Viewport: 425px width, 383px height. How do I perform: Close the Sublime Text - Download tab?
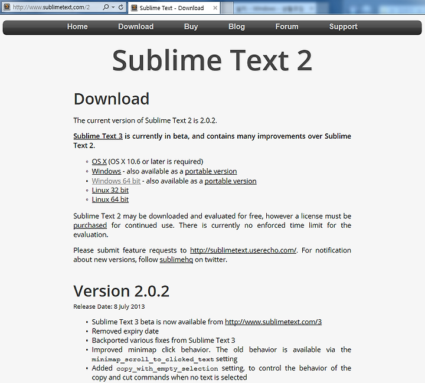point(215,8)
